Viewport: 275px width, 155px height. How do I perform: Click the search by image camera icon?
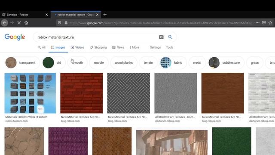click(x=161, y=37)
